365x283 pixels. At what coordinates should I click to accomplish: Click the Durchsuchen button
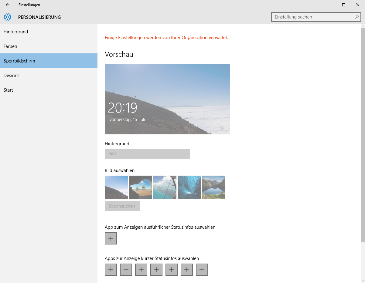point(122,206)
